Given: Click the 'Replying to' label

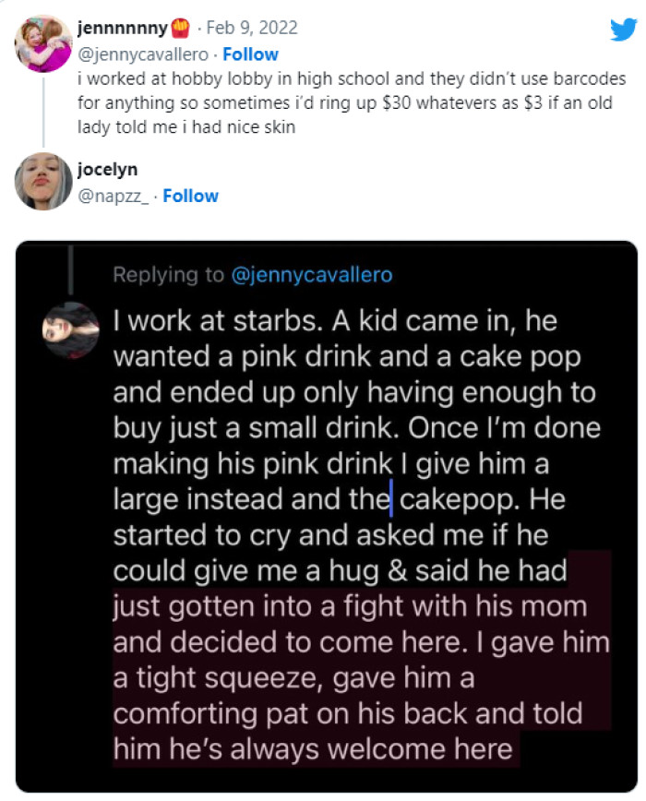Looking at the screenshot, I should pyautogui.click(x=168, y=274).
